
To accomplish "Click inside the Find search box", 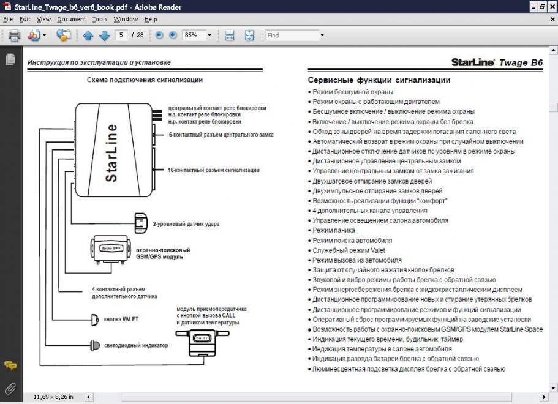I will point(292,35).
